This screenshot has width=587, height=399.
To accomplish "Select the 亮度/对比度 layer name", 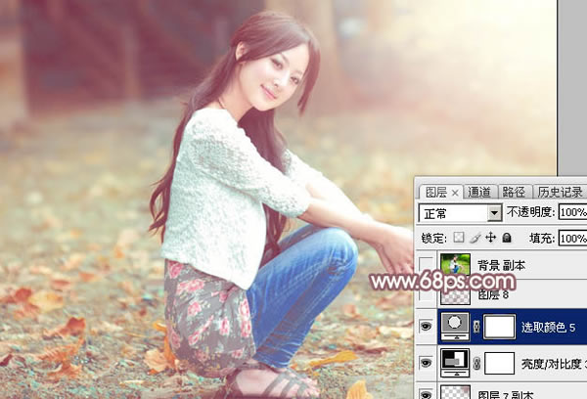I will (554, 364).
